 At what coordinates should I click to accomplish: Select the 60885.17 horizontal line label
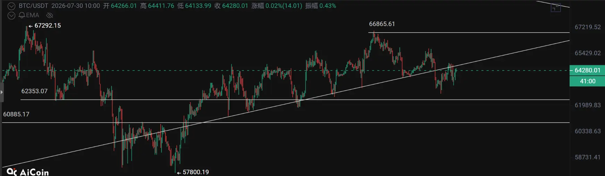(x=16, y=114)
